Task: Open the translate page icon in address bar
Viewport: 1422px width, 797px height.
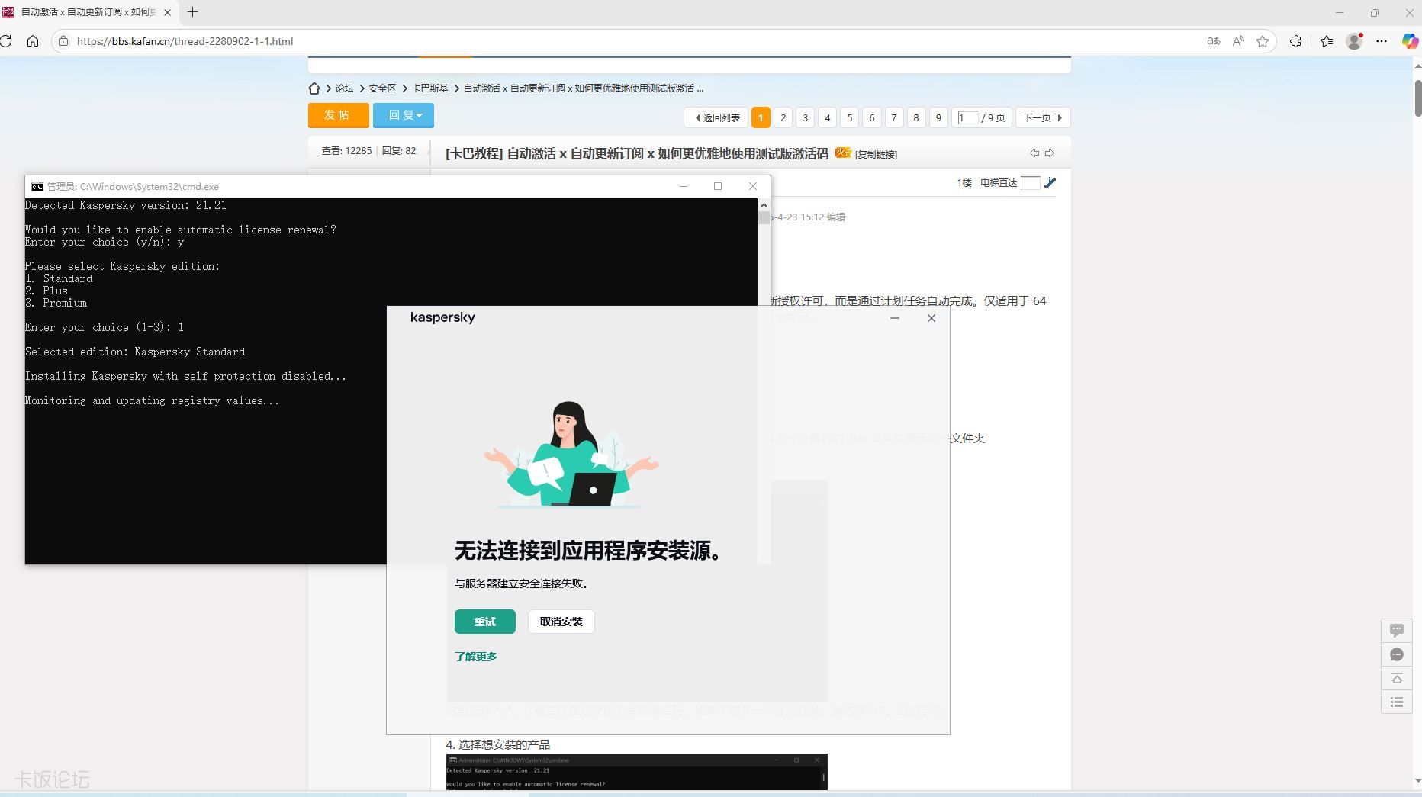Action: point(1213,41)
